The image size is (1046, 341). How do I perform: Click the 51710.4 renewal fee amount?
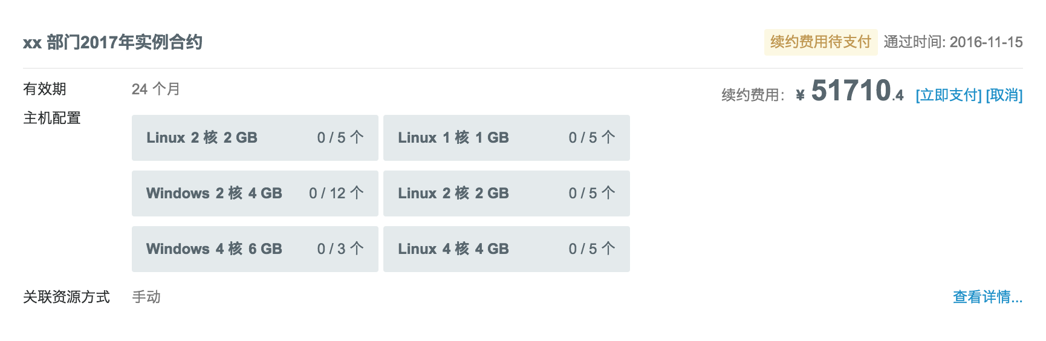pyautogui.click(x=857, y=92)
